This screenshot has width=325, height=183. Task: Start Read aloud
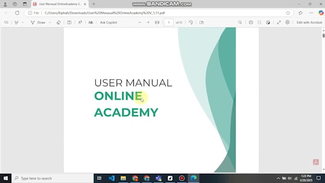[80, 22]
